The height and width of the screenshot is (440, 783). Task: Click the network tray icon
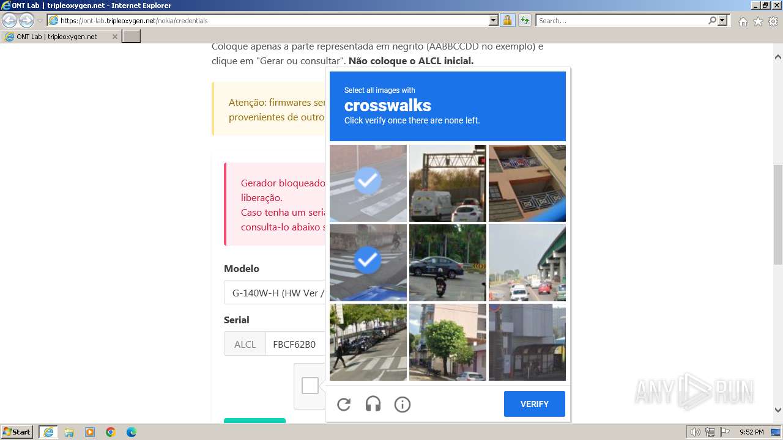[x=710, y=432]
